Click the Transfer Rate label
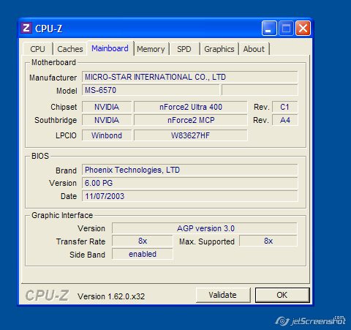The width and height of the screenshot is (351, 330). pyautogui.click(x=80, y=241)
